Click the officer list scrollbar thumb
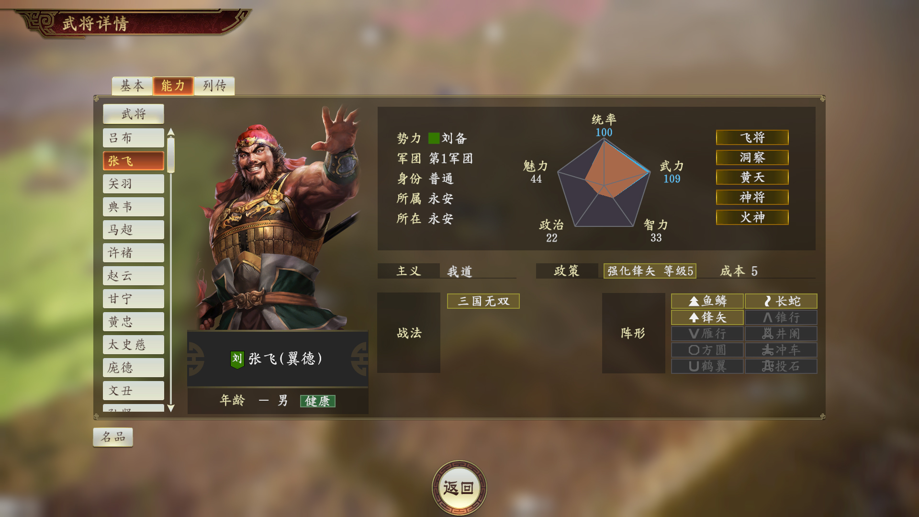 (171, 155)
